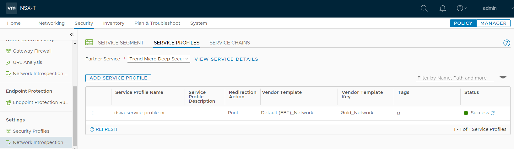Open View Service Details link

[226, 59]
